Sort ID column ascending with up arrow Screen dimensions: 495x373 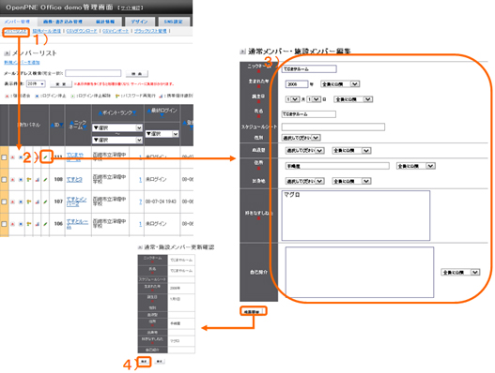(x=53, y=125)
